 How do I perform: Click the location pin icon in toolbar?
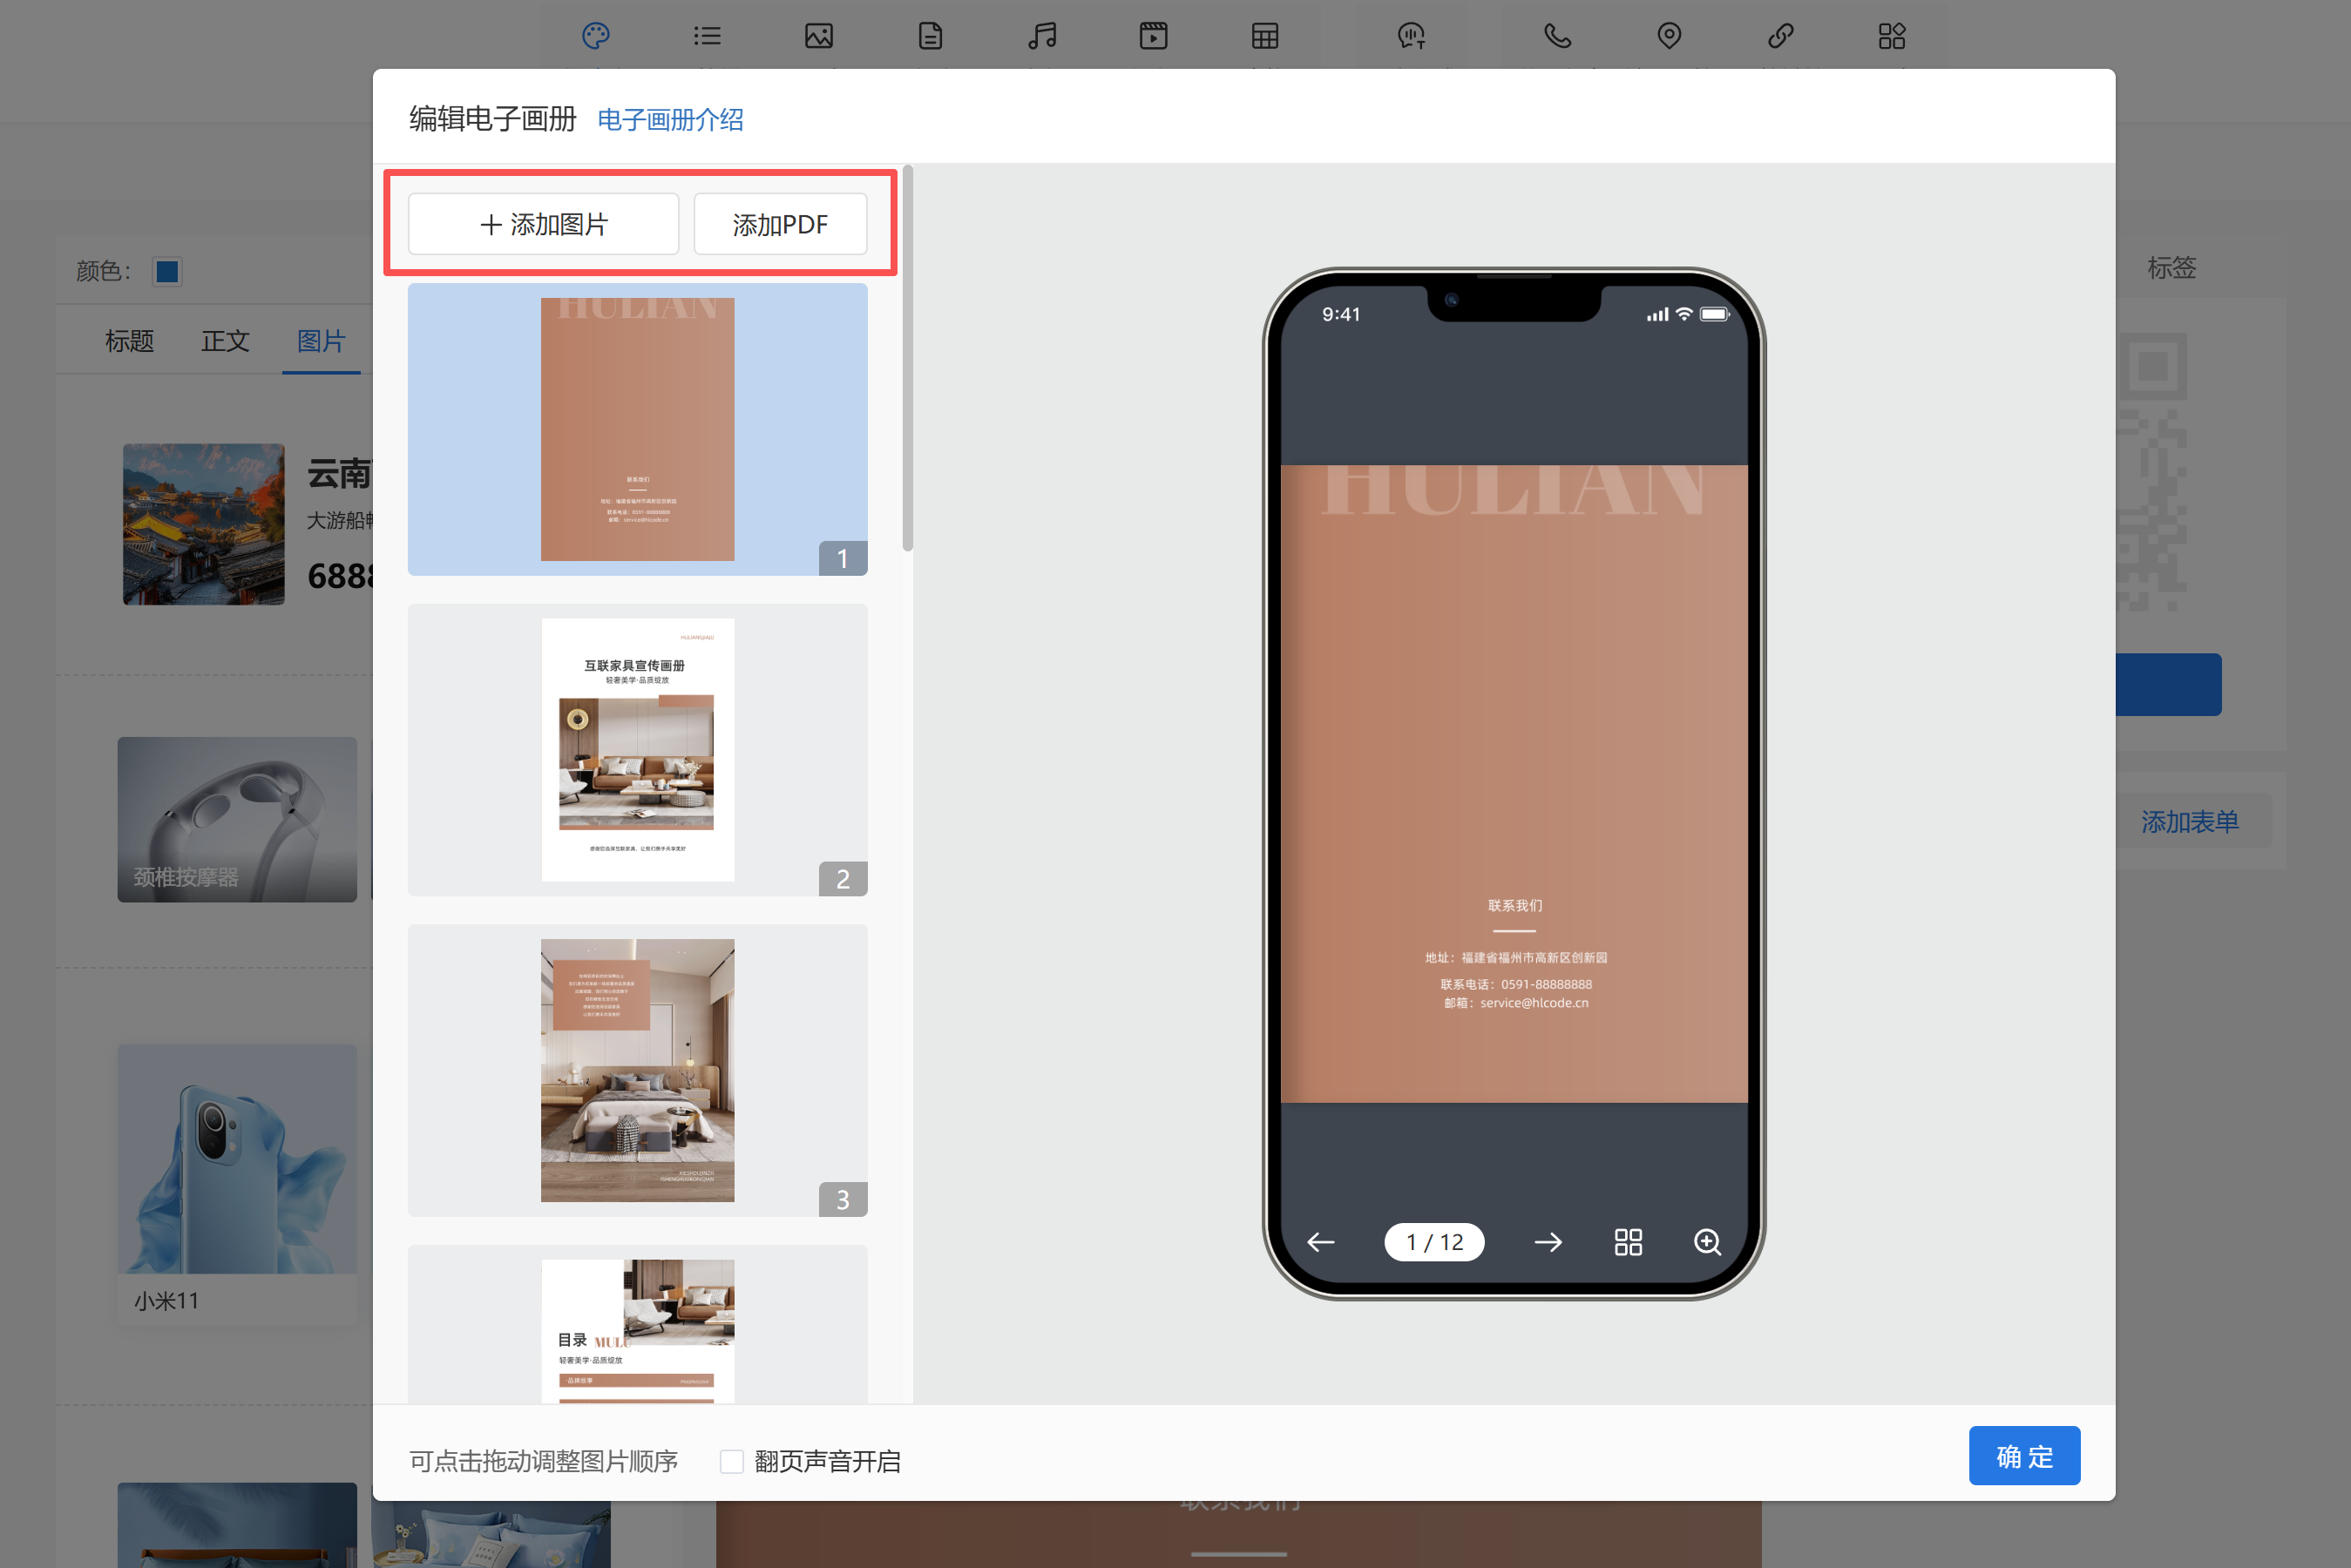click(1668, 36)
